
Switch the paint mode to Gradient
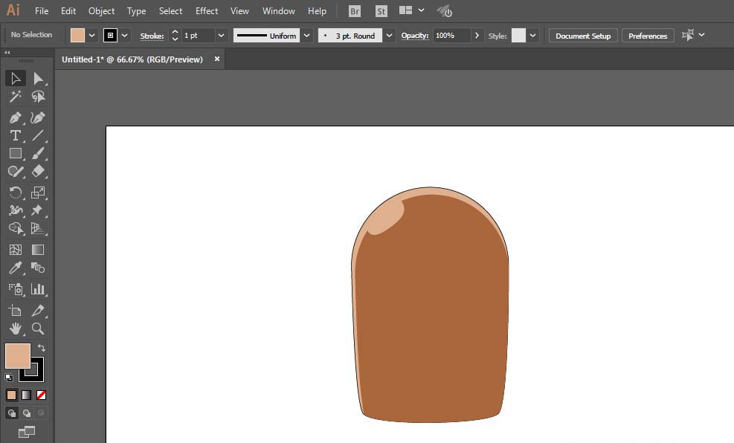pyautogui.click(x=26, y=395)
